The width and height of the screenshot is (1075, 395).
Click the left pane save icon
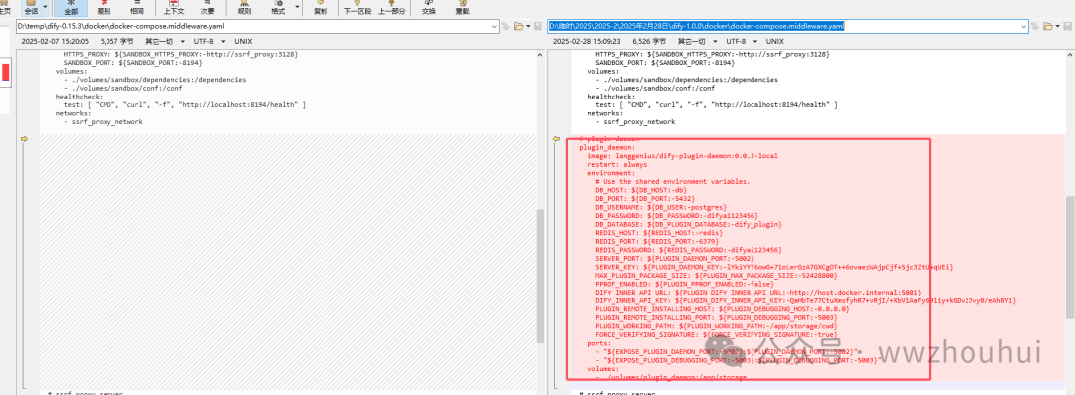pos(538,26)
